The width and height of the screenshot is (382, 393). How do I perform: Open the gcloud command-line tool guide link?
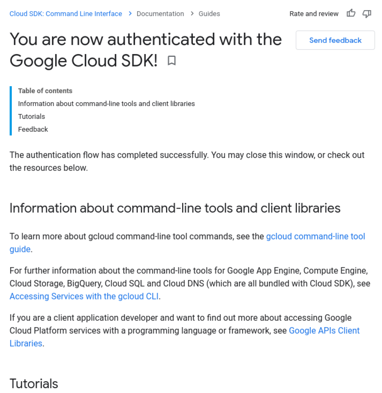(315, 236)
